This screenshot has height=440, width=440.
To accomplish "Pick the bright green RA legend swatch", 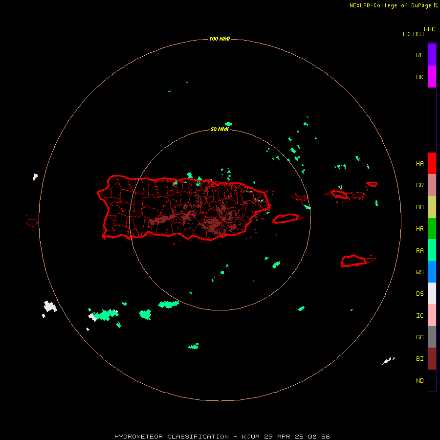I will pyautogui.click(x=432, y=250).
